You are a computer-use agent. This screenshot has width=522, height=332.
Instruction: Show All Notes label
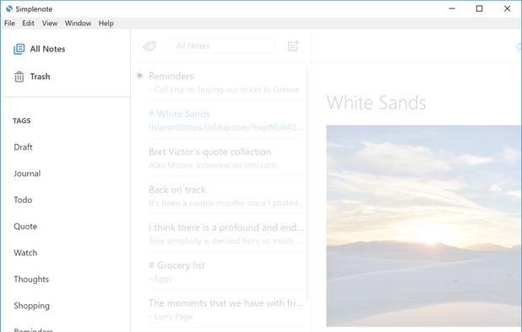(47, 49)
